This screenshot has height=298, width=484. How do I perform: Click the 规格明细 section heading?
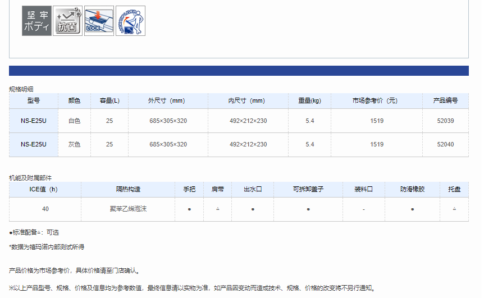21,89
